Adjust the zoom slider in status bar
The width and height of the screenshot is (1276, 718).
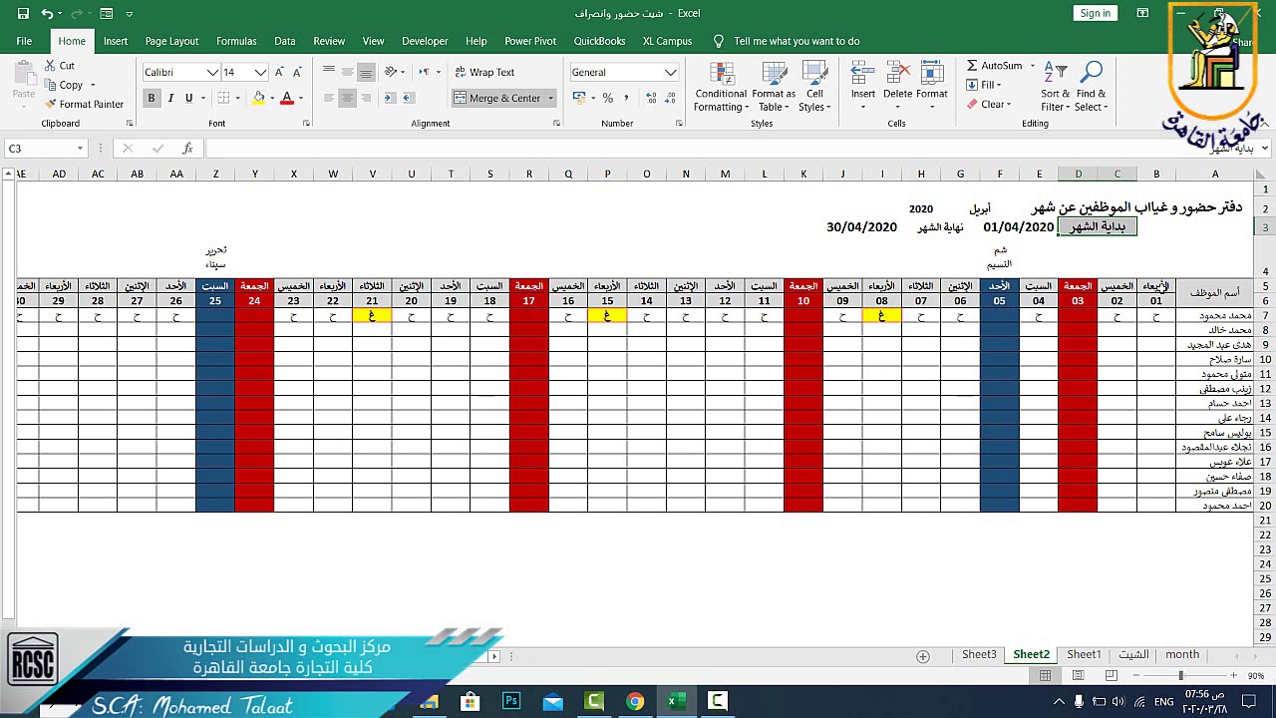tap(1180, 675)
